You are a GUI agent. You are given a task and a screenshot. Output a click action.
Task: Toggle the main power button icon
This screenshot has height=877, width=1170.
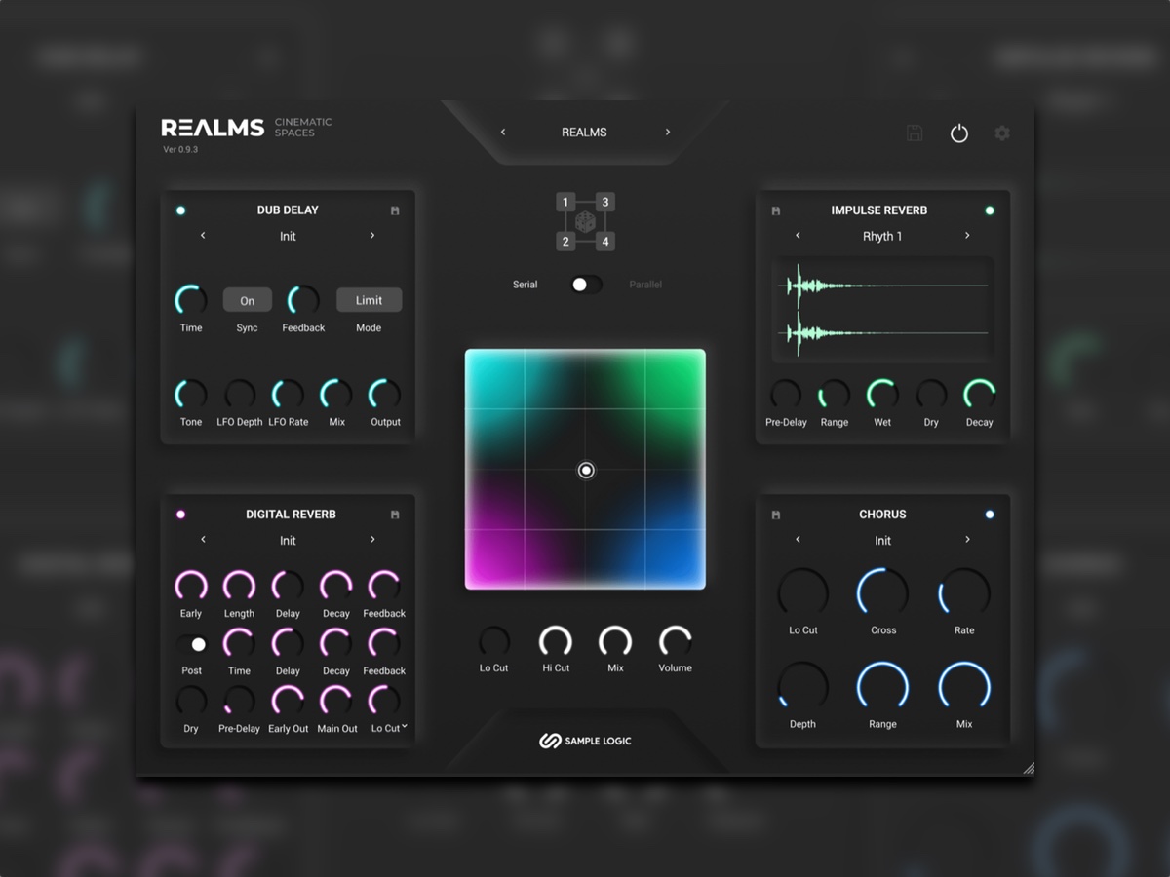pyautogui.click(x=959, y=133)
